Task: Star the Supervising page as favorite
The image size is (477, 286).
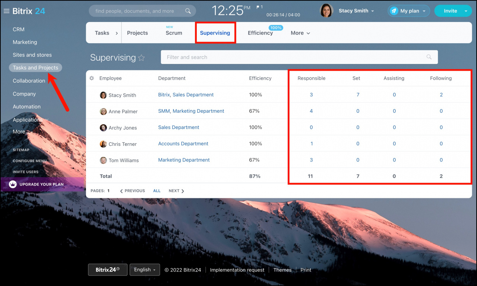Action: coord(142,58)
